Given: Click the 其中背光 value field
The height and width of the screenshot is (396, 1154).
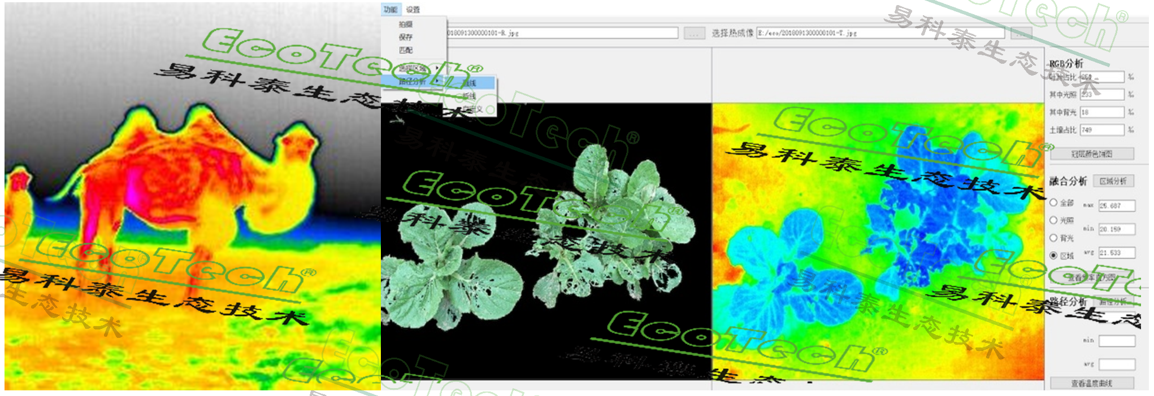Looking at the screenshot, I should 1102,112.
